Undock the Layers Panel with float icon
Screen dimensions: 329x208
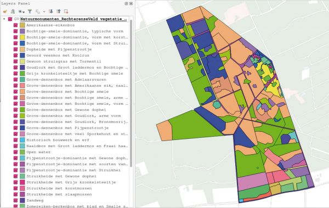pos(126,4)
